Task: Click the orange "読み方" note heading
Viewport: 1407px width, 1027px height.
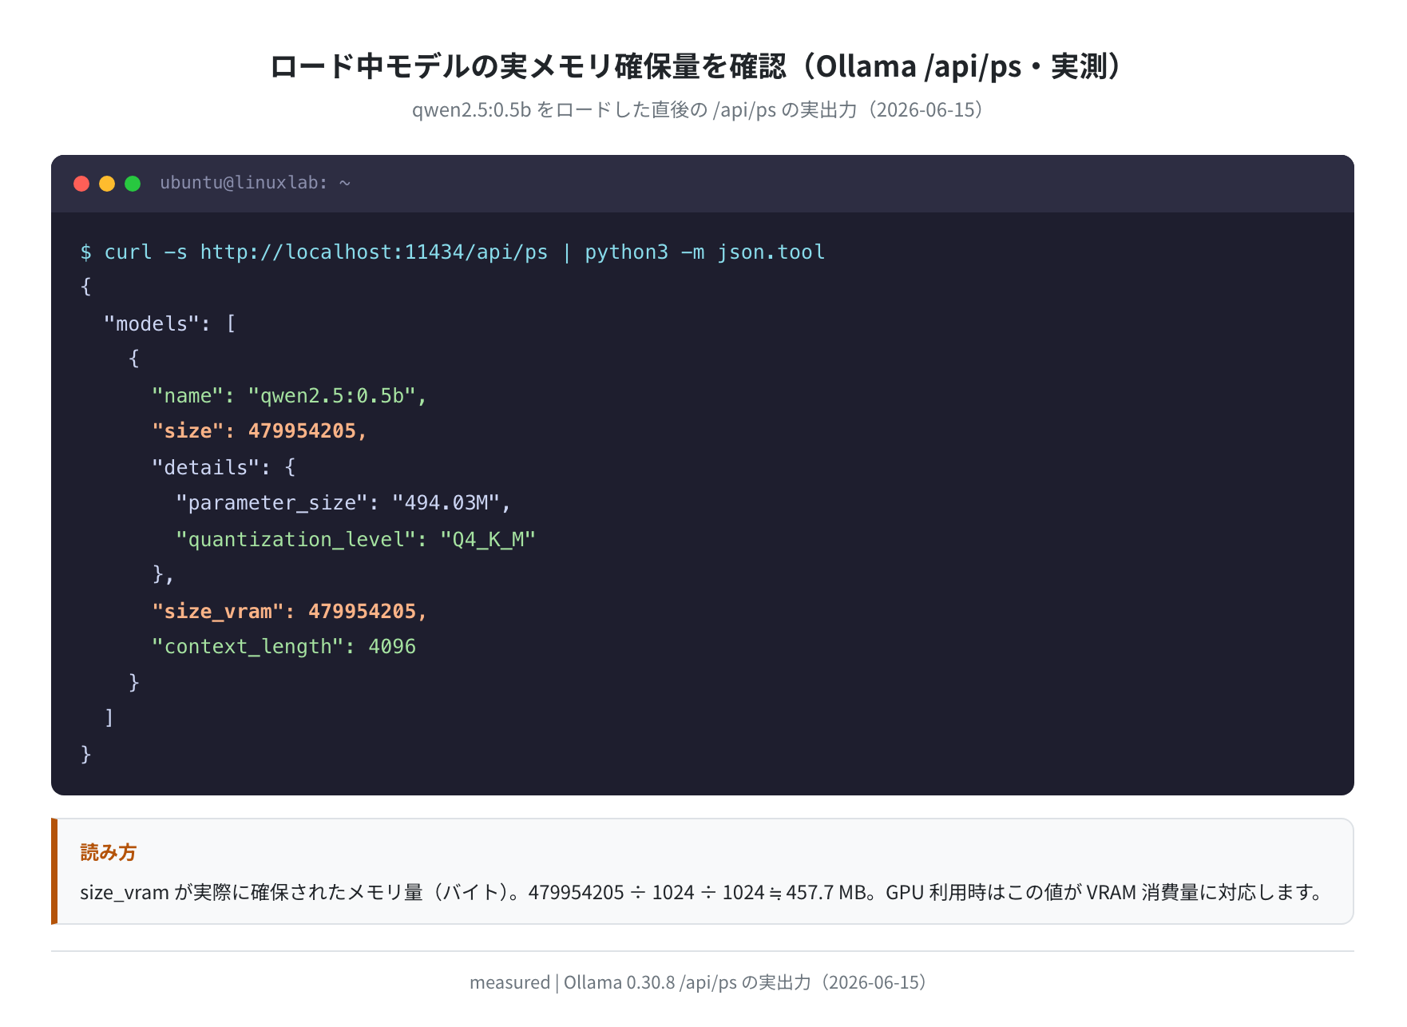Action: [109, 853]
